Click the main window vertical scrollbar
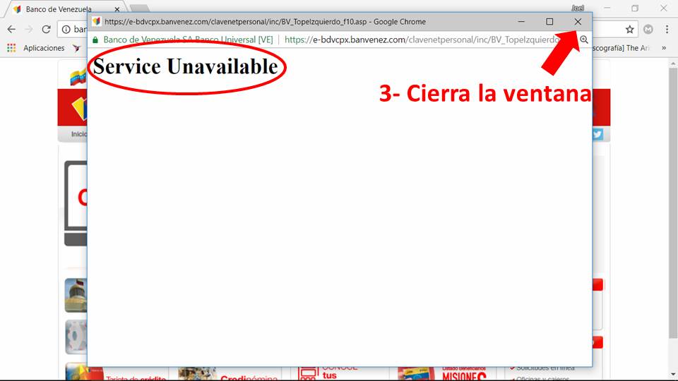This screenshot has height=381, width=678. [673, 203]
